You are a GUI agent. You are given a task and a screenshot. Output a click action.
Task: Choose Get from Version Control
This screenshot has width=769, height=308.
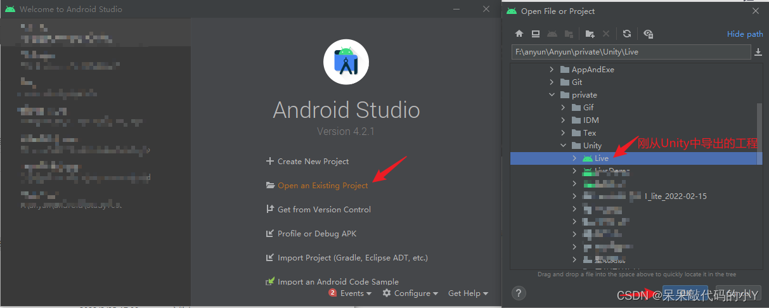point(324,209)
